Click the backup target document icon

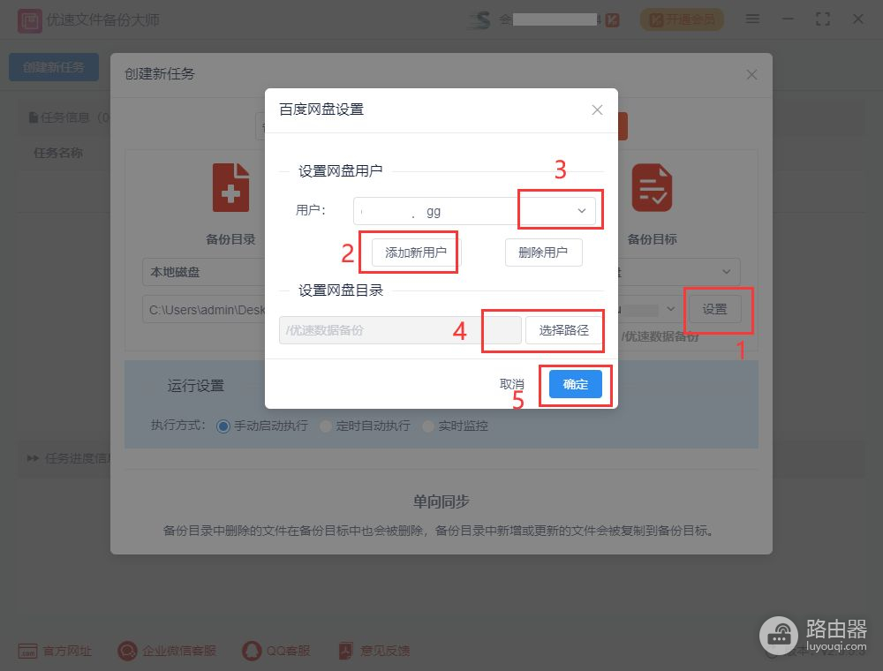(653, 187)
